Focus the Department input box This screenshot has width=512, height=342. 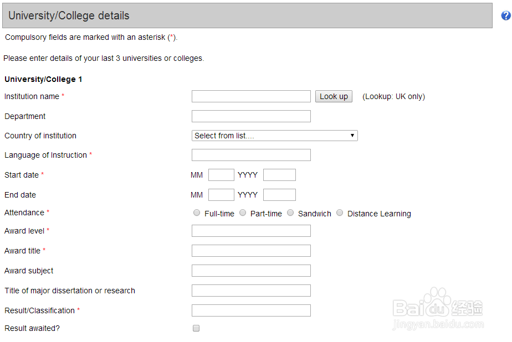click(x=251, y=116)
